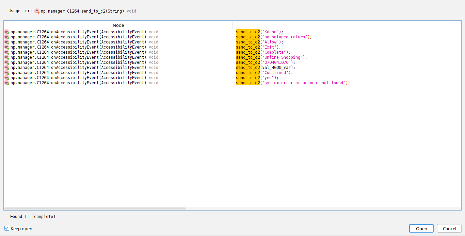Click the horizontal scrollbar of the usage table

tap(95, 208)
